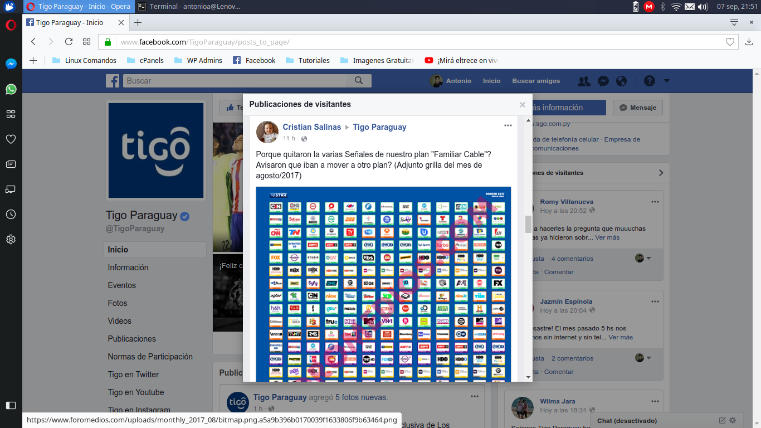Select Tigo en Twitter in the sidebar
This screenshot has width=761, height=428.
click(134, 374)
